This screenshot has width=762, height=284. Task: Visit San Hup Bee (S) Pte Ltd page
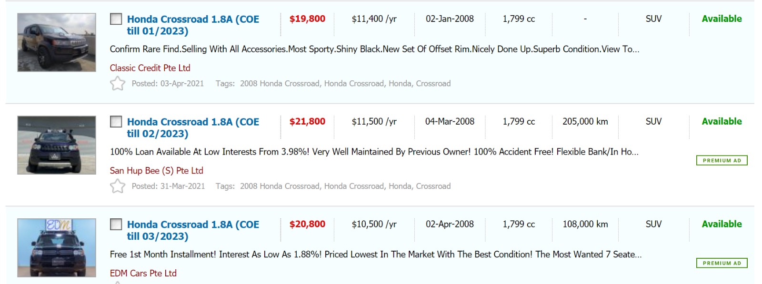[156, 170]
